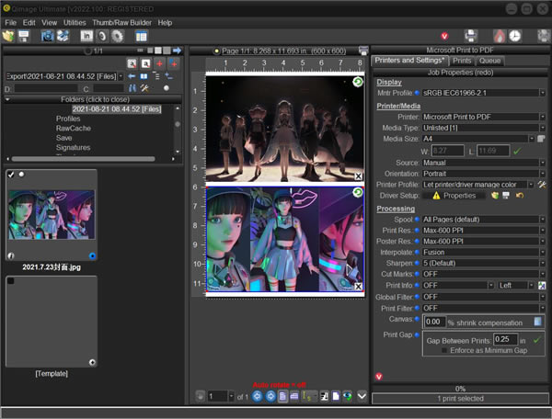Open the Thumb/Raw Builder menu
This screenshot has width=552, height=419.
pos(121,22)
